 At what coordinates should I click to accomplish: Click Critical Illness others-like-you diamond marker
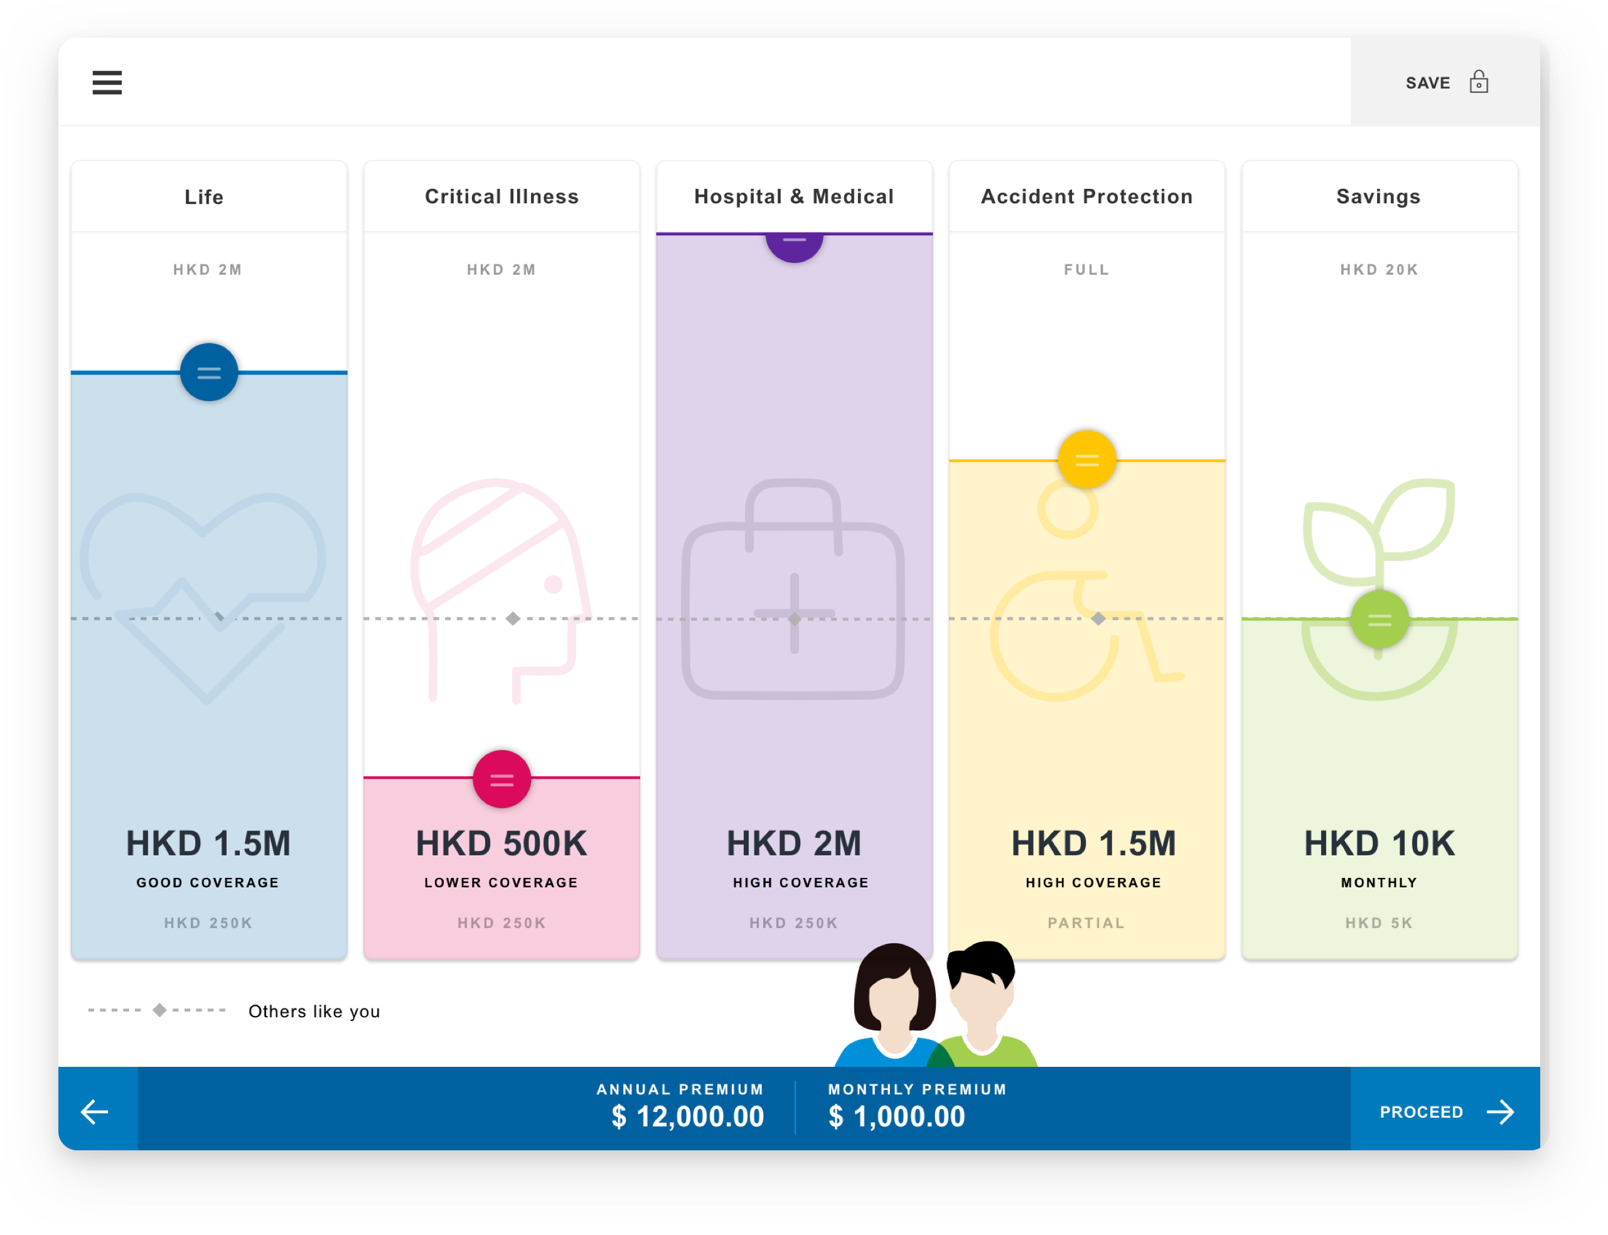point(513,619)
